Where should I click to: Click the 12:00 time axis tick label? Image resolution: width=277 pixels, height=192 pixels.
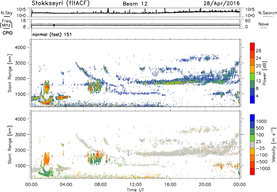point(135,185)
